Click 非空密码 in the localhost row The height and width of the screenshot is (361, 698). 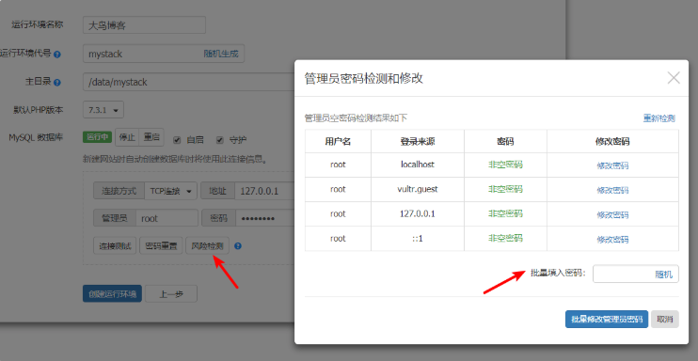click(x=505, y=165)
